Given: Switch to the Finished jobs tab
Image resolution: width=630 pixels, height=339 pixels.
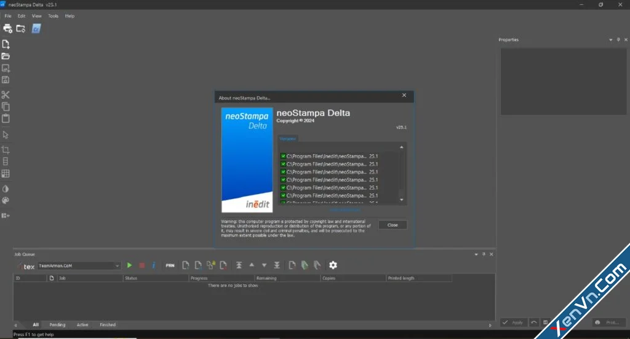Looking at the screenshot, I should coord(108,324).
